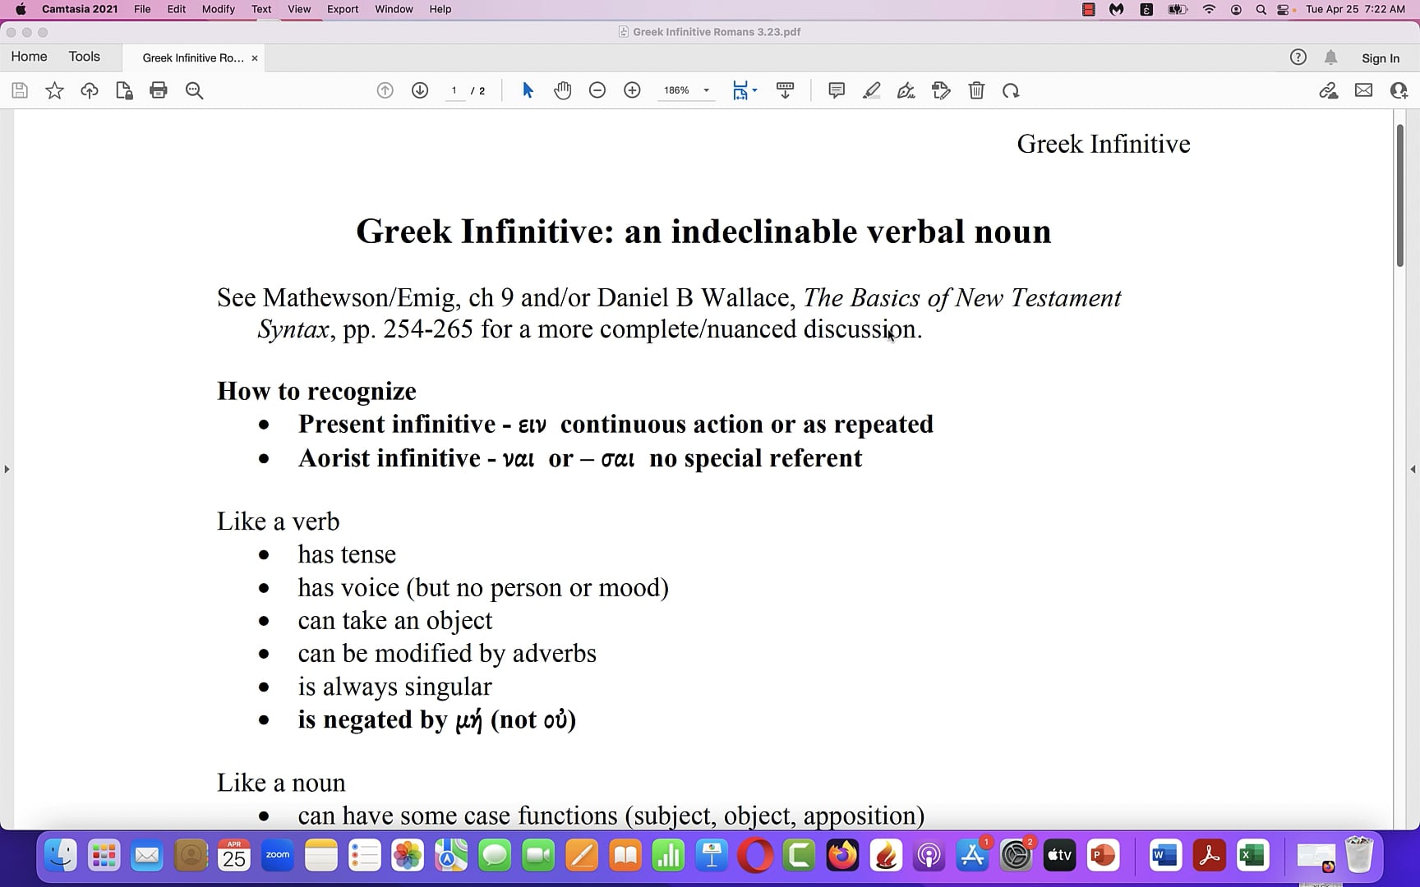Save the PDF file
Viewport: 1420px width, 887px height.
[x=19, y=90]
